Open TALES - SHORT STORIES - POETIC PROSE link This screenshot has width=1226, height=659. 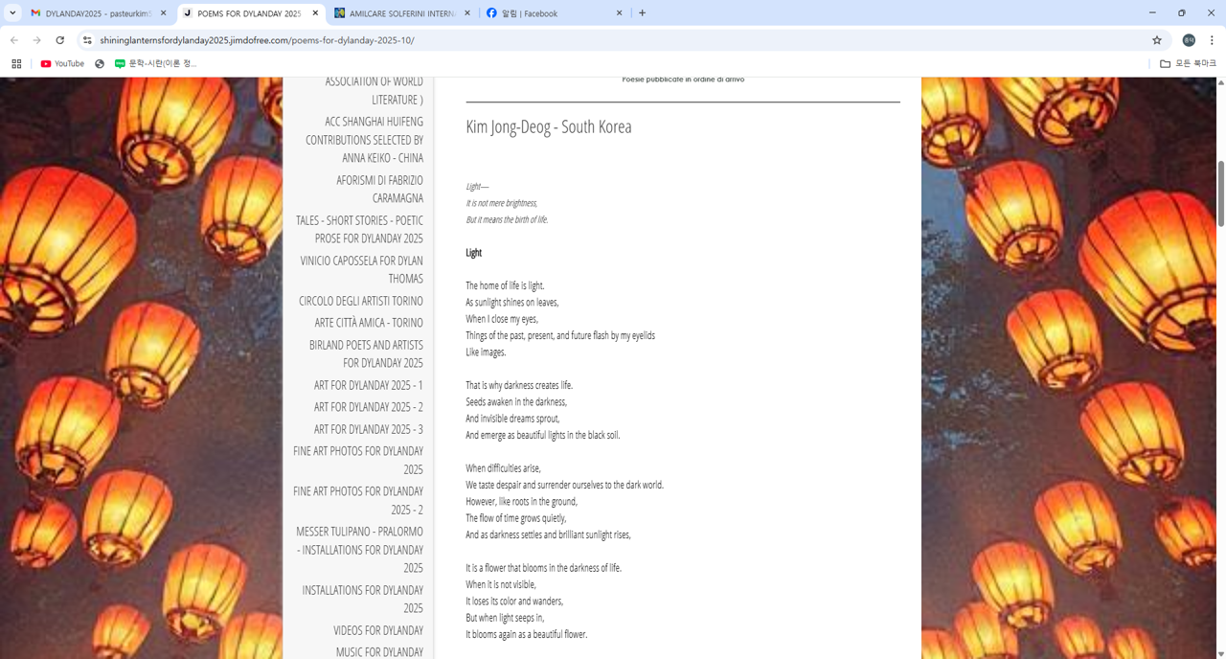tap(359, 229)
